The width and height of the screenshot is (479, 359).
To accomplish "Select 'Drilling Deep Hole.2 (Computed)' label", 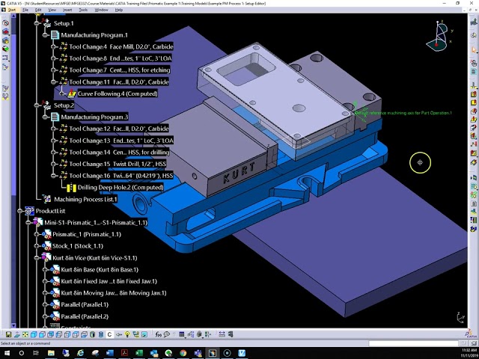I will coord(120,188).
